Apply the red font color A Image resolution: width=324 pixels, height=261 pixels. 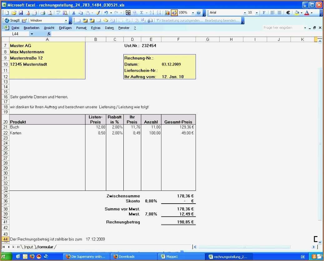tap(307, 13)
